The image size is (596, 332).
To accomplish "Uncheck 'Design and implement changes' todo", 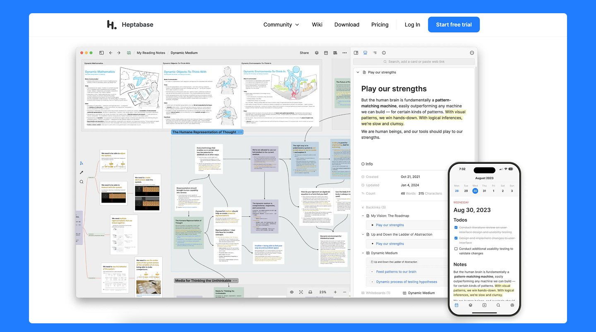I will (x=456, y=238).
